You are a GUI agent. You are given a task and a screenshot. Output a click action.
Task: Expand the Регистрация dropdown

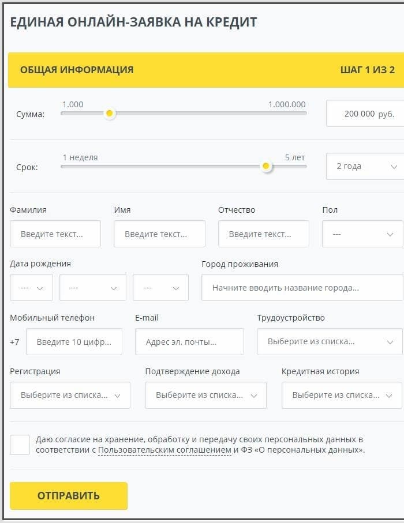coord(70,396)
